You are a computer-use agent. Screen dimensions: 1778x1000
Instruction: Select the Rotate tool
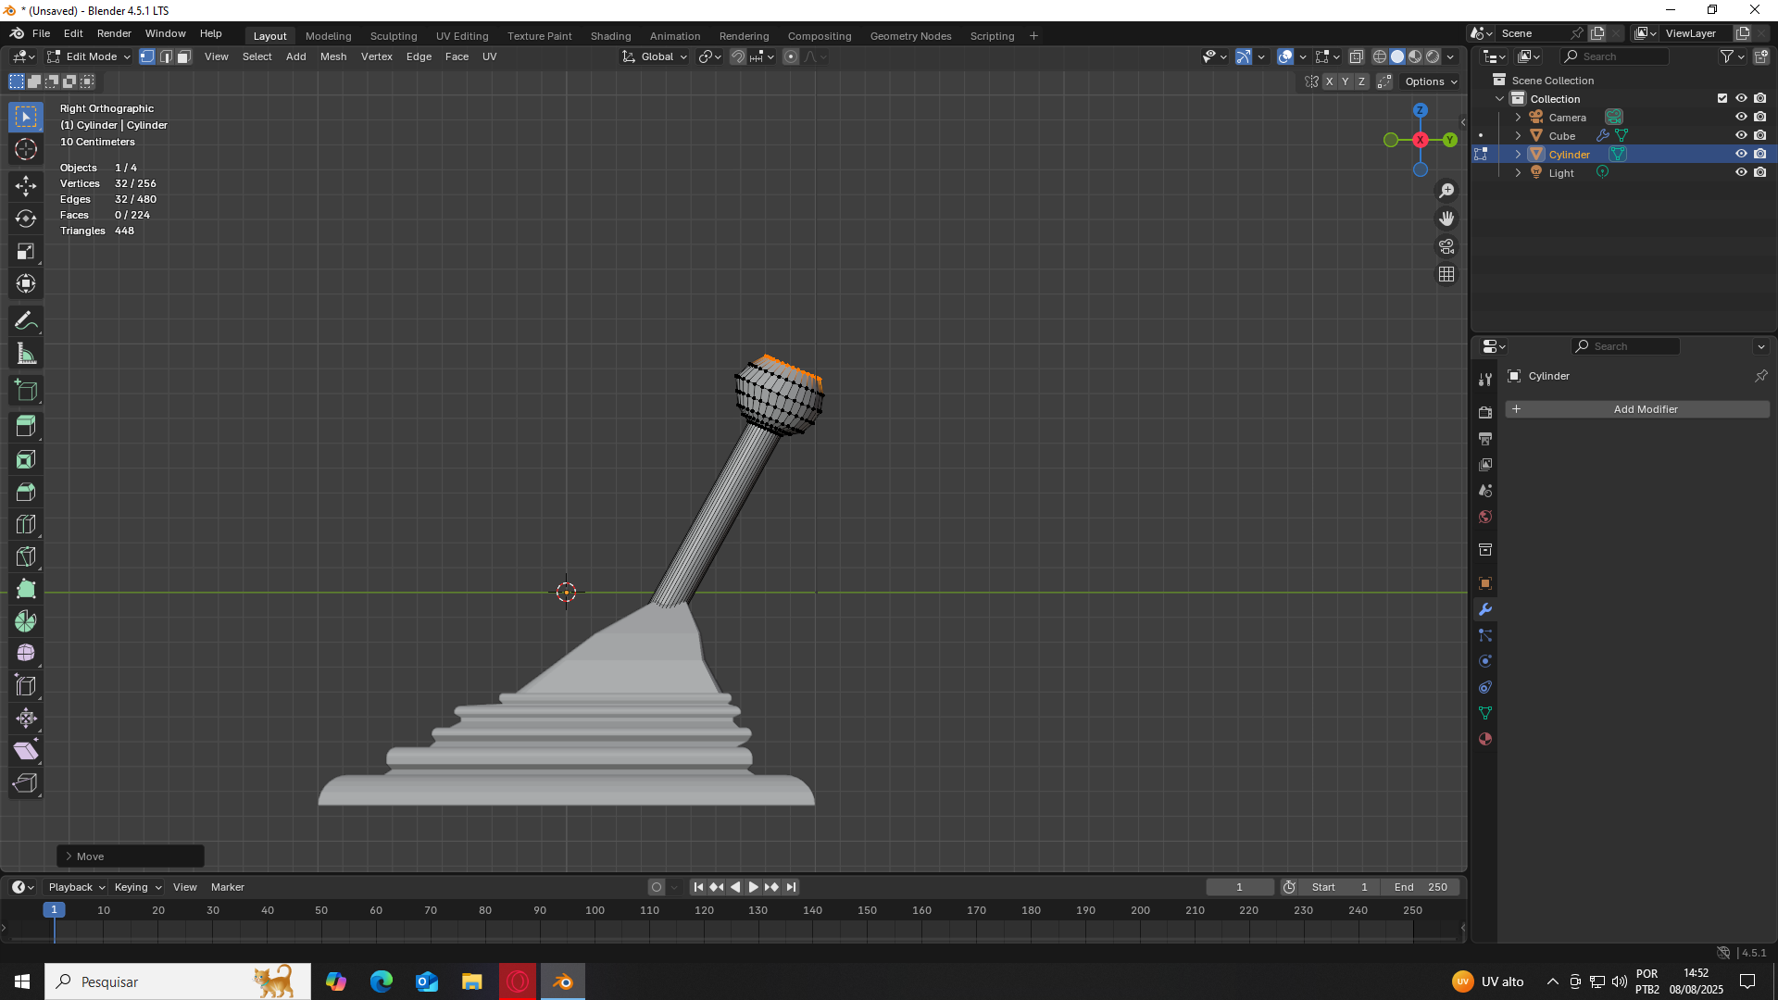pyautogui.click(x=26, y=219)
